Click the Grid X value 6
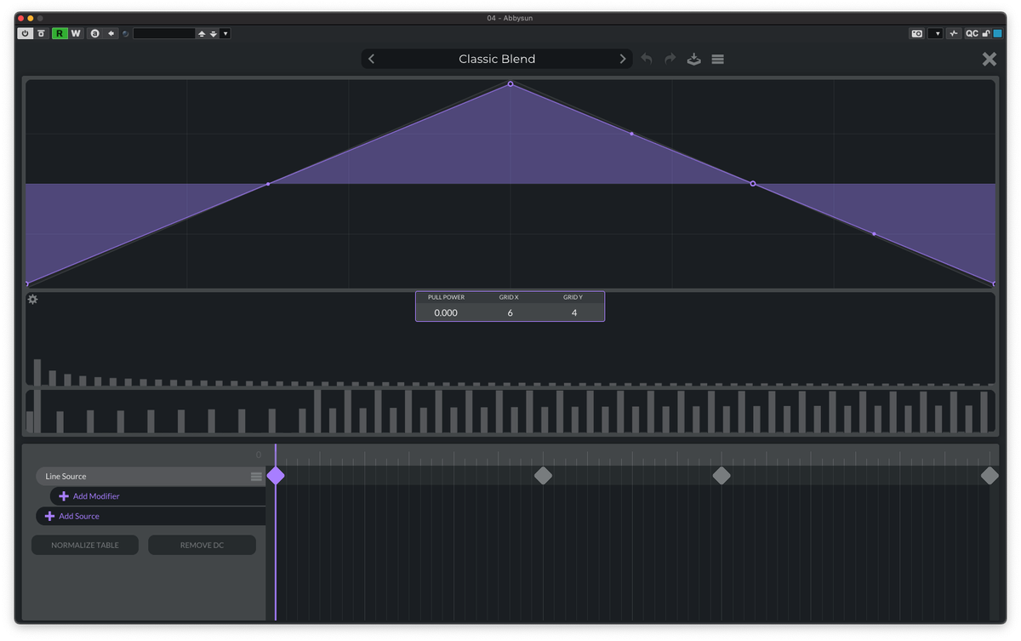 (x=510, y=312)
